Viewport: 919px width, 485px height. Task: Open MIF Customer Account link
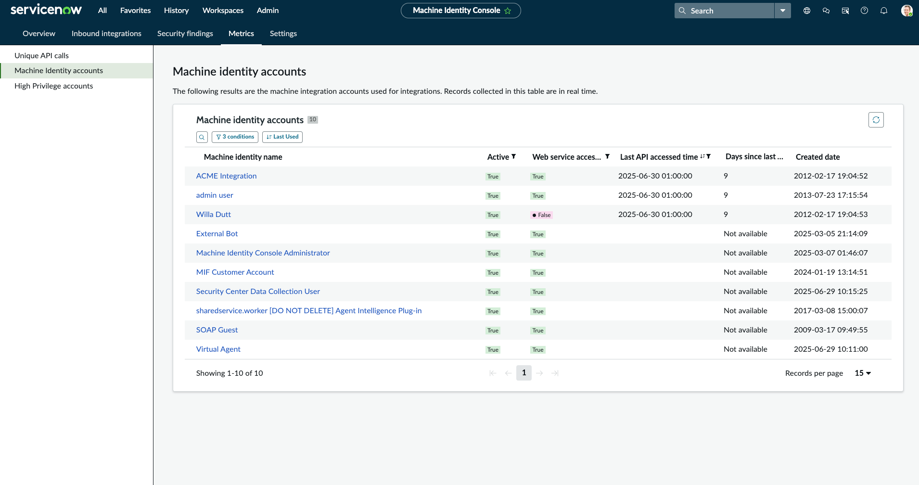click(235, 272)
